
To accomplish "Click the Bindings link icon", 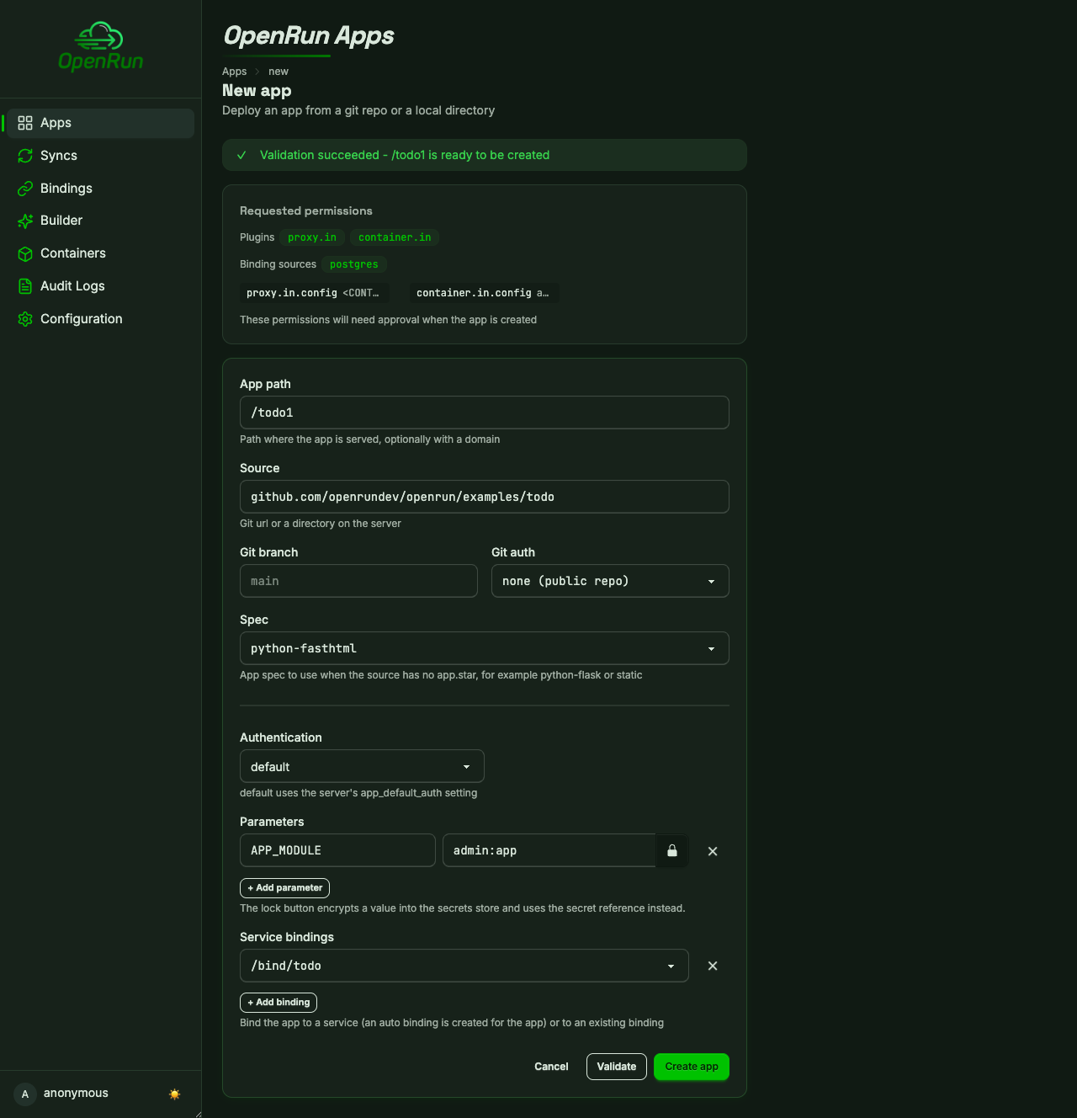I will point(25,189).
